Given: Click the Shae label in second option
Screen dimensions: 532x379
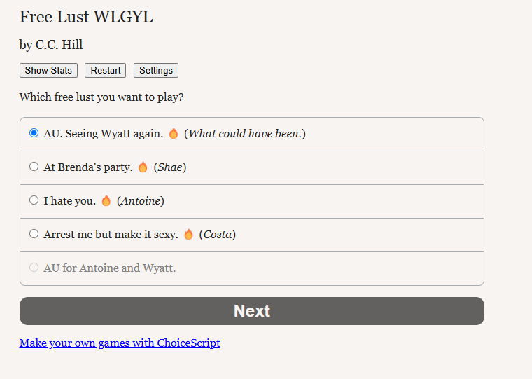Looking at the screenshot, I should (170, 167).
